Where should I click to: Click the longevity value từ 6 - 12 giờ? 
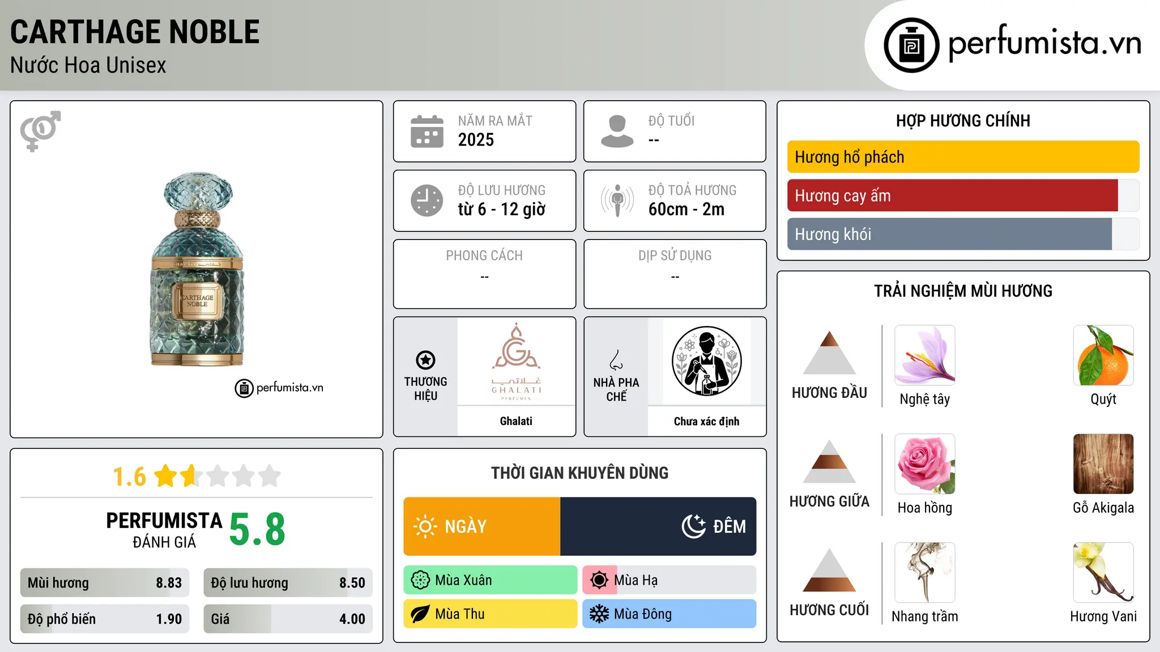502,209
